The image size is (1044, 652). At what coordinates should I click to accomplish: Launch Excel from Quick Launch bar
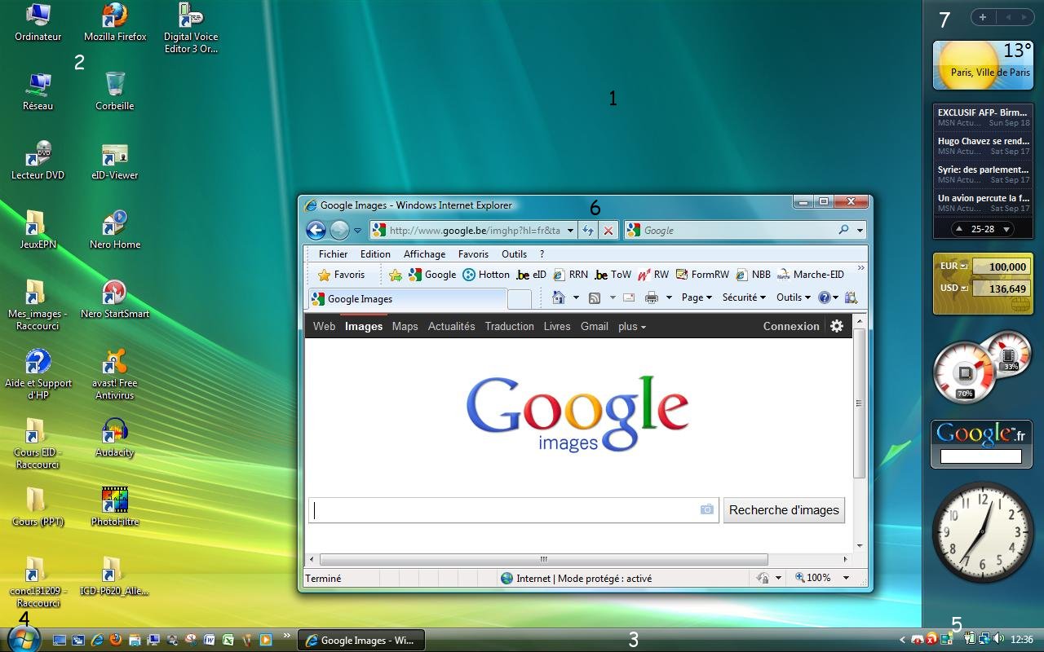click(228, 640)
